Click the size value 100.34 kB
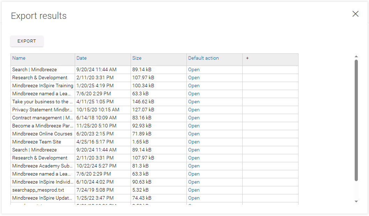369x216 pixels. point(143,85)
